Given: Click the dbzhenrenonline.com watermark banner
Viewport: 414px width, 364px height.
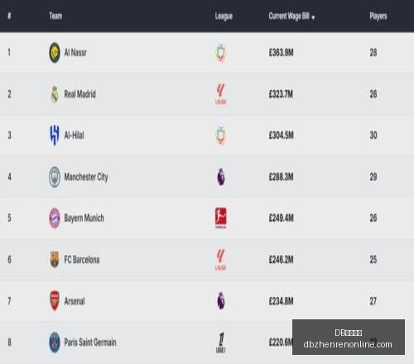Looking at the screenshot, I should pyautogui.click(x=349, y=337).
